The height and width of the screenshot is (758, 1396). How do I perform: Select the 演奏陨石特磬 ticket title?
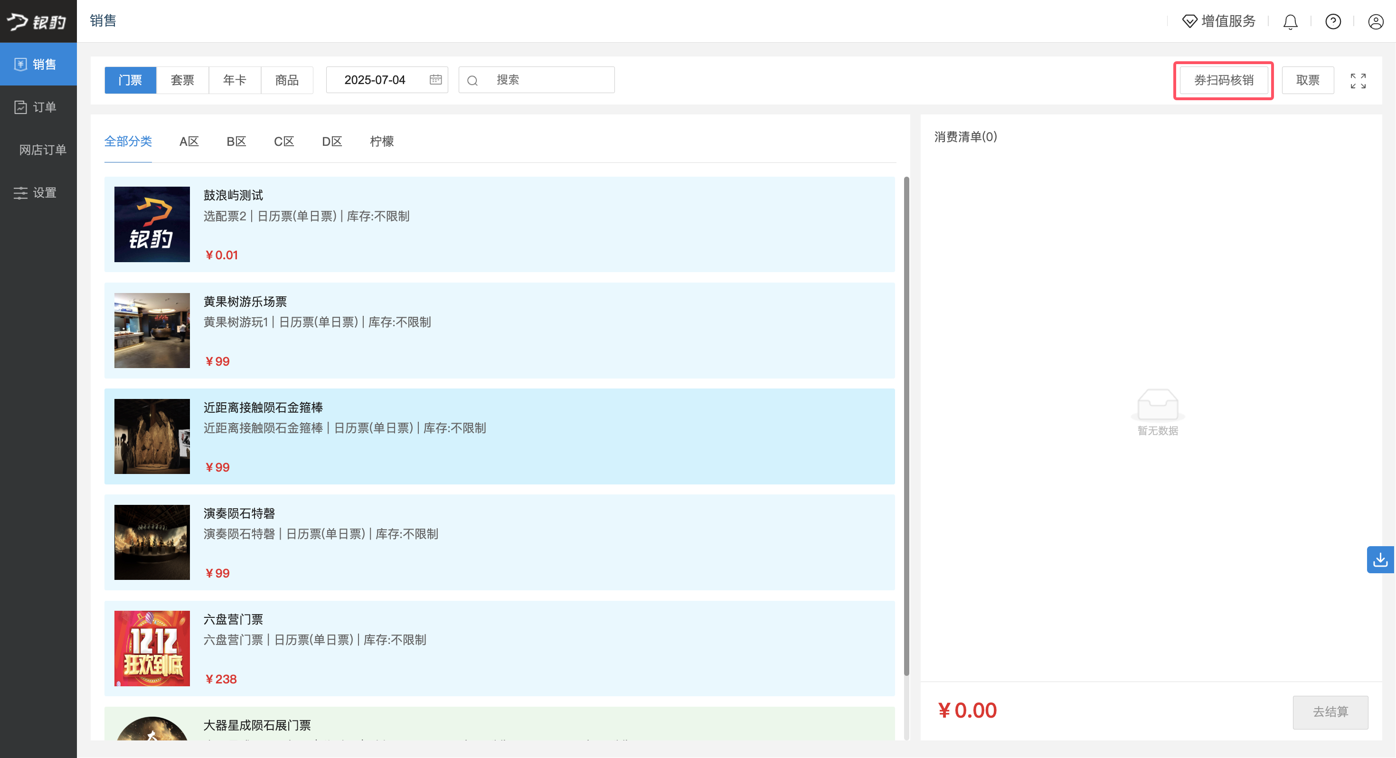(x=239, y=513)
